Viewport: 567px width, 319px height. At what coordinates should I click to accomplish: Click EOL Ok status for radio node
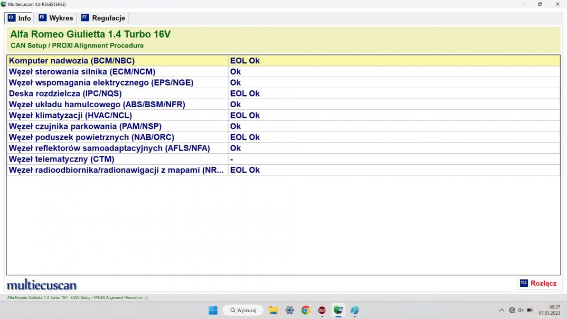click(245, 170)
